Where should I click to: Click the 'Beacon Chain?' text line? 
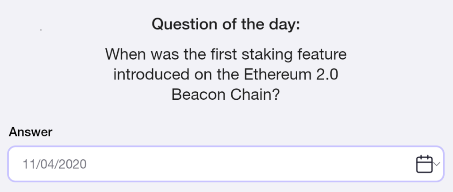coord(226,94)
